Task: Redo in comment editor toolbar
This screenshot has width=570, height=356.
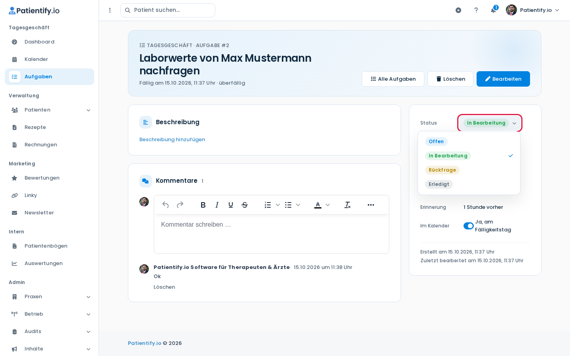Action: 180,205
